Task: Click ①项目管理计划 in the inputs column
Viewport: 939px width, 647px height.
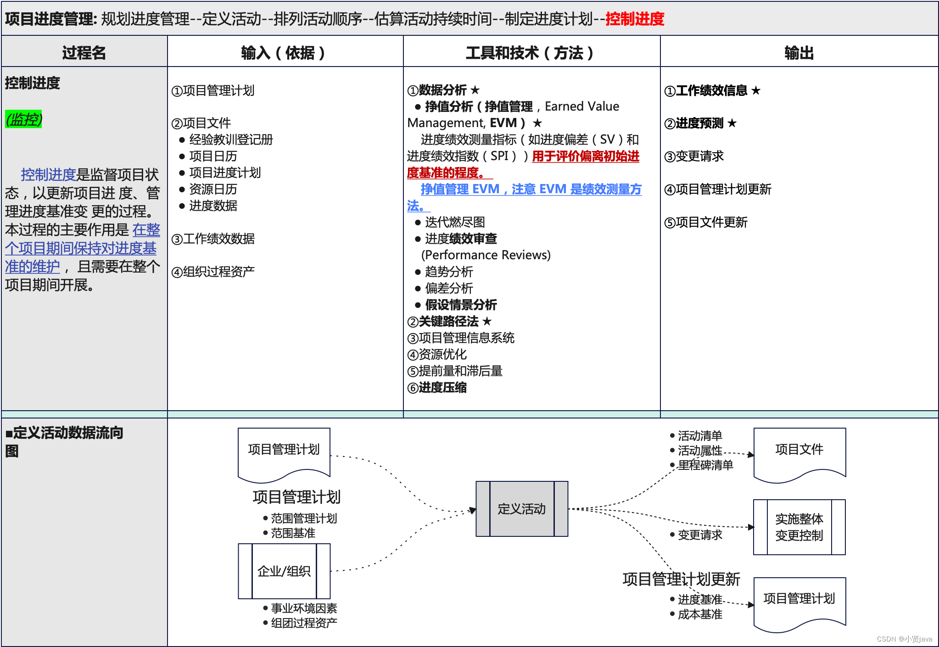Action: [213, 90]
